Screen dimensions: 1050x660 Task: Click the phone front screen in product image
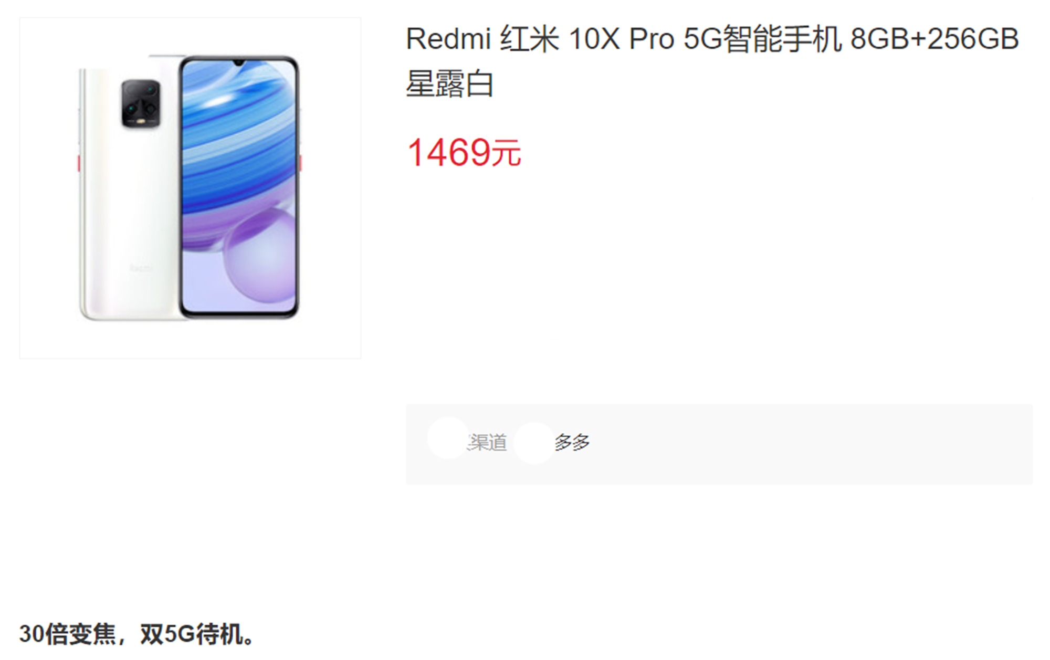(x=239, y=186)
